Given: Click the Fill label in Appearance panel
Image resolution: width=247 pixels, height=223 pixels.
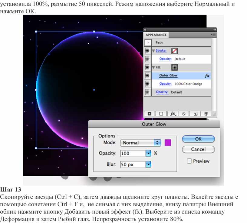Looking at the screenshot, I should [158, 67].
